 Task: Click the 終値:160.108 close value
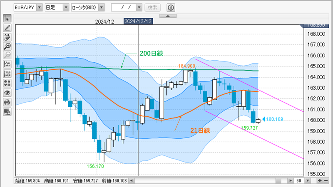tap(114, 181)
